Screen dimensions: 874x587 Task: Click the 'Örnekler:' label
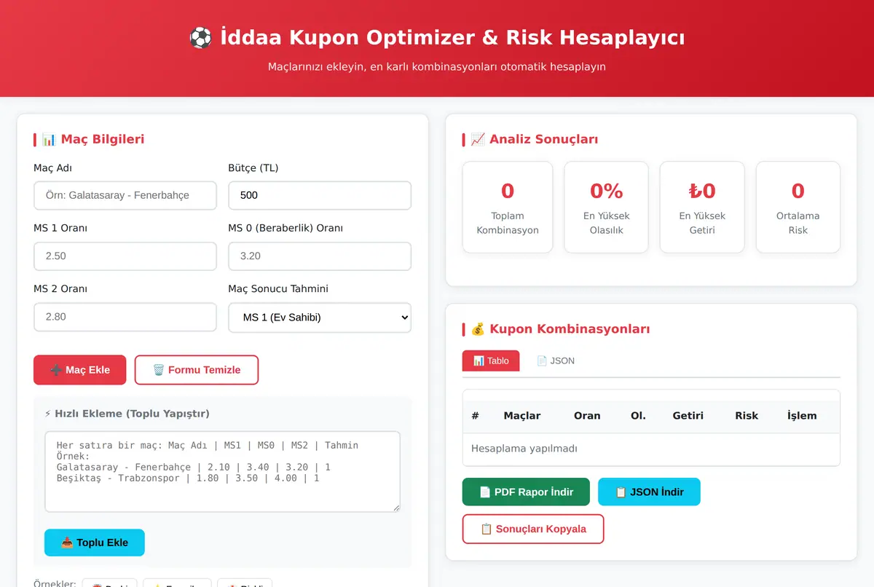coord(55,583)
